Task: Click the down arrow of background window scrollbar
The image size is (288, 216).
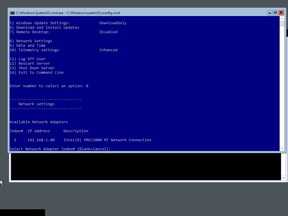Action: pos(283,178)
